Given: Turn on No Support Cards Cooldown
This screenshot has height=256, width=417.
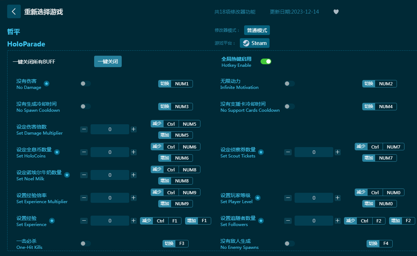Looking at the screenshot, I should tap(289, 106).
